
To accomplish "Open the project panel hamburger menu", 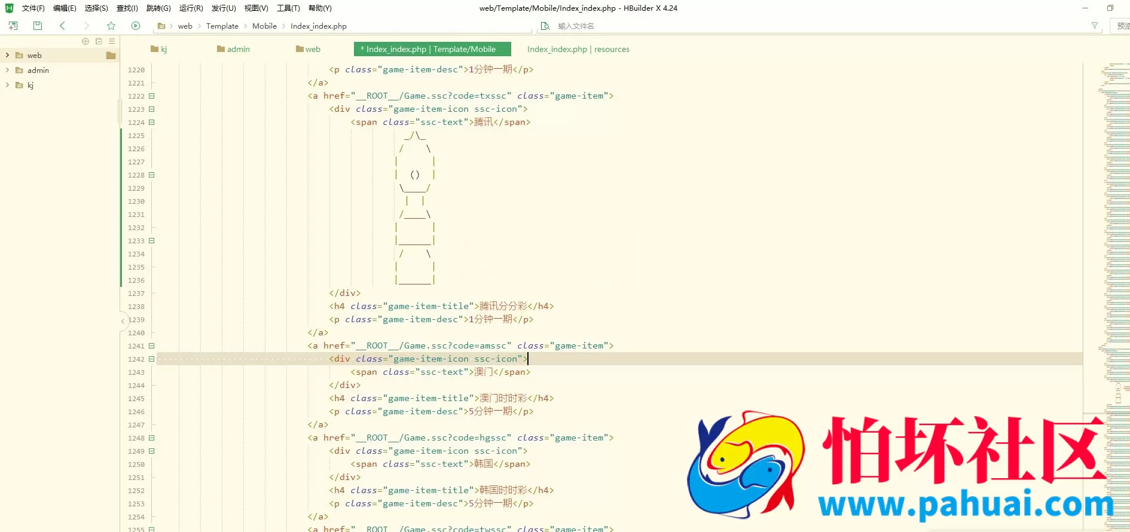I will (x=112, y=41).
